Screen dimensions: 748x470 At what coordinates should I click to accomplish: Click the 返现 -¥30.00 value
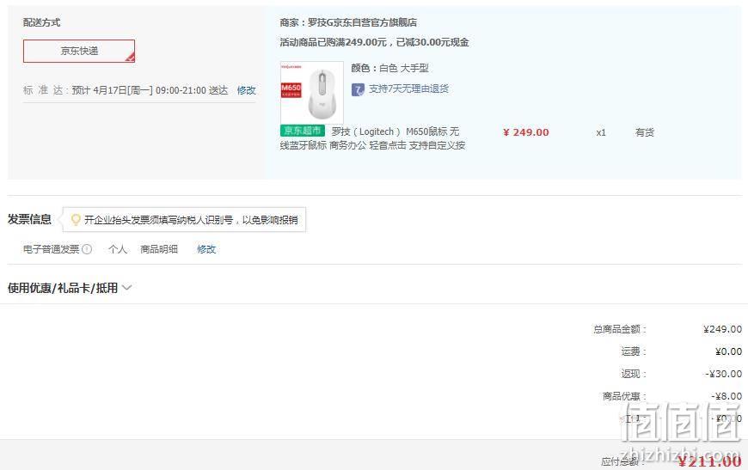[x=724, y=374]
